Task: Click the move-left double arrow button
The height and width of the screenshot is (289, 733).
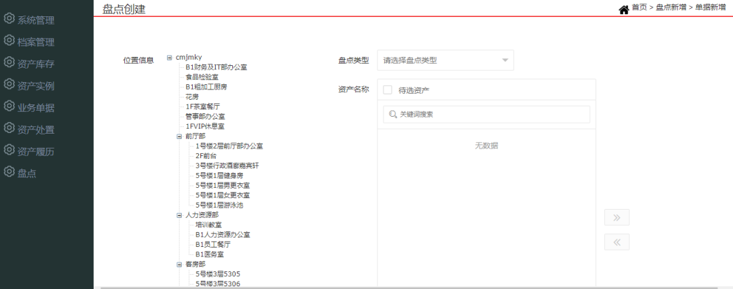Action: coord(616,242)
